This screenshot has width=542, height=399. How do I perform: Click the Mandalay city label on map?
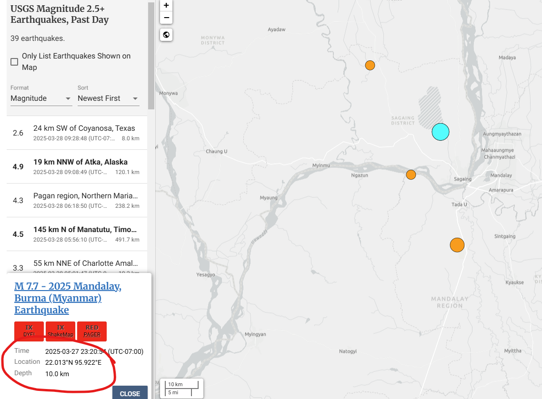[501, 175]
